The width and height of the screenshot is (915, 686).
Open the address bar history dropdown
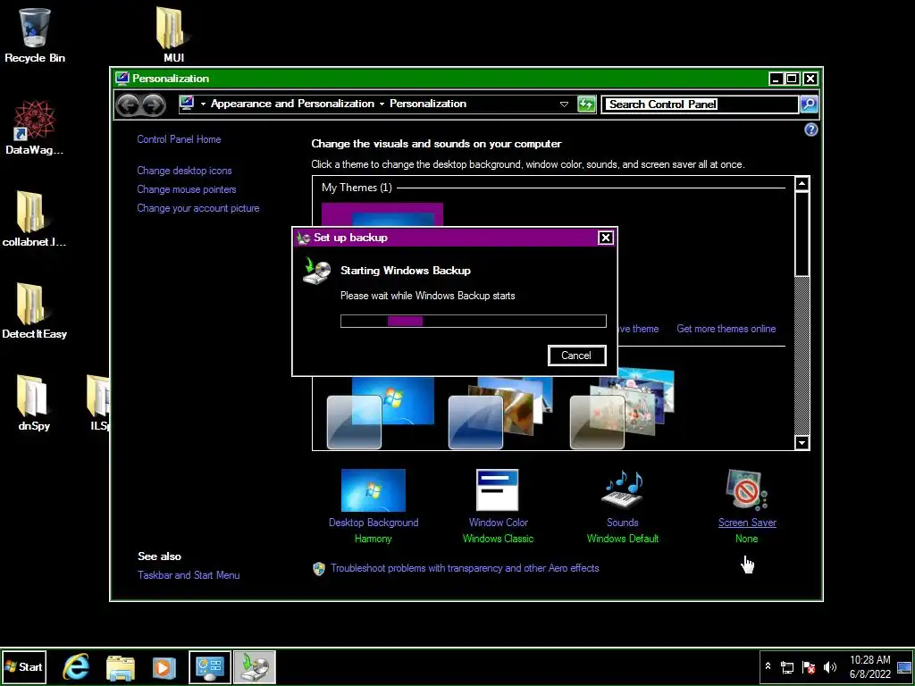[564, 105]
